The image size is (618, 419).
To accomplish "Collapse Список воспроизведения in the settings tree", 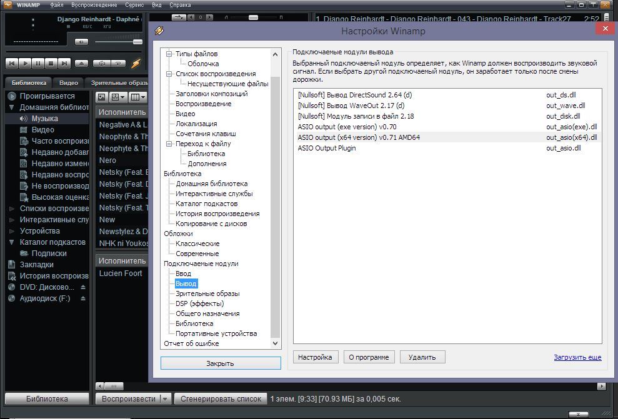I will (x=169, y=74).
